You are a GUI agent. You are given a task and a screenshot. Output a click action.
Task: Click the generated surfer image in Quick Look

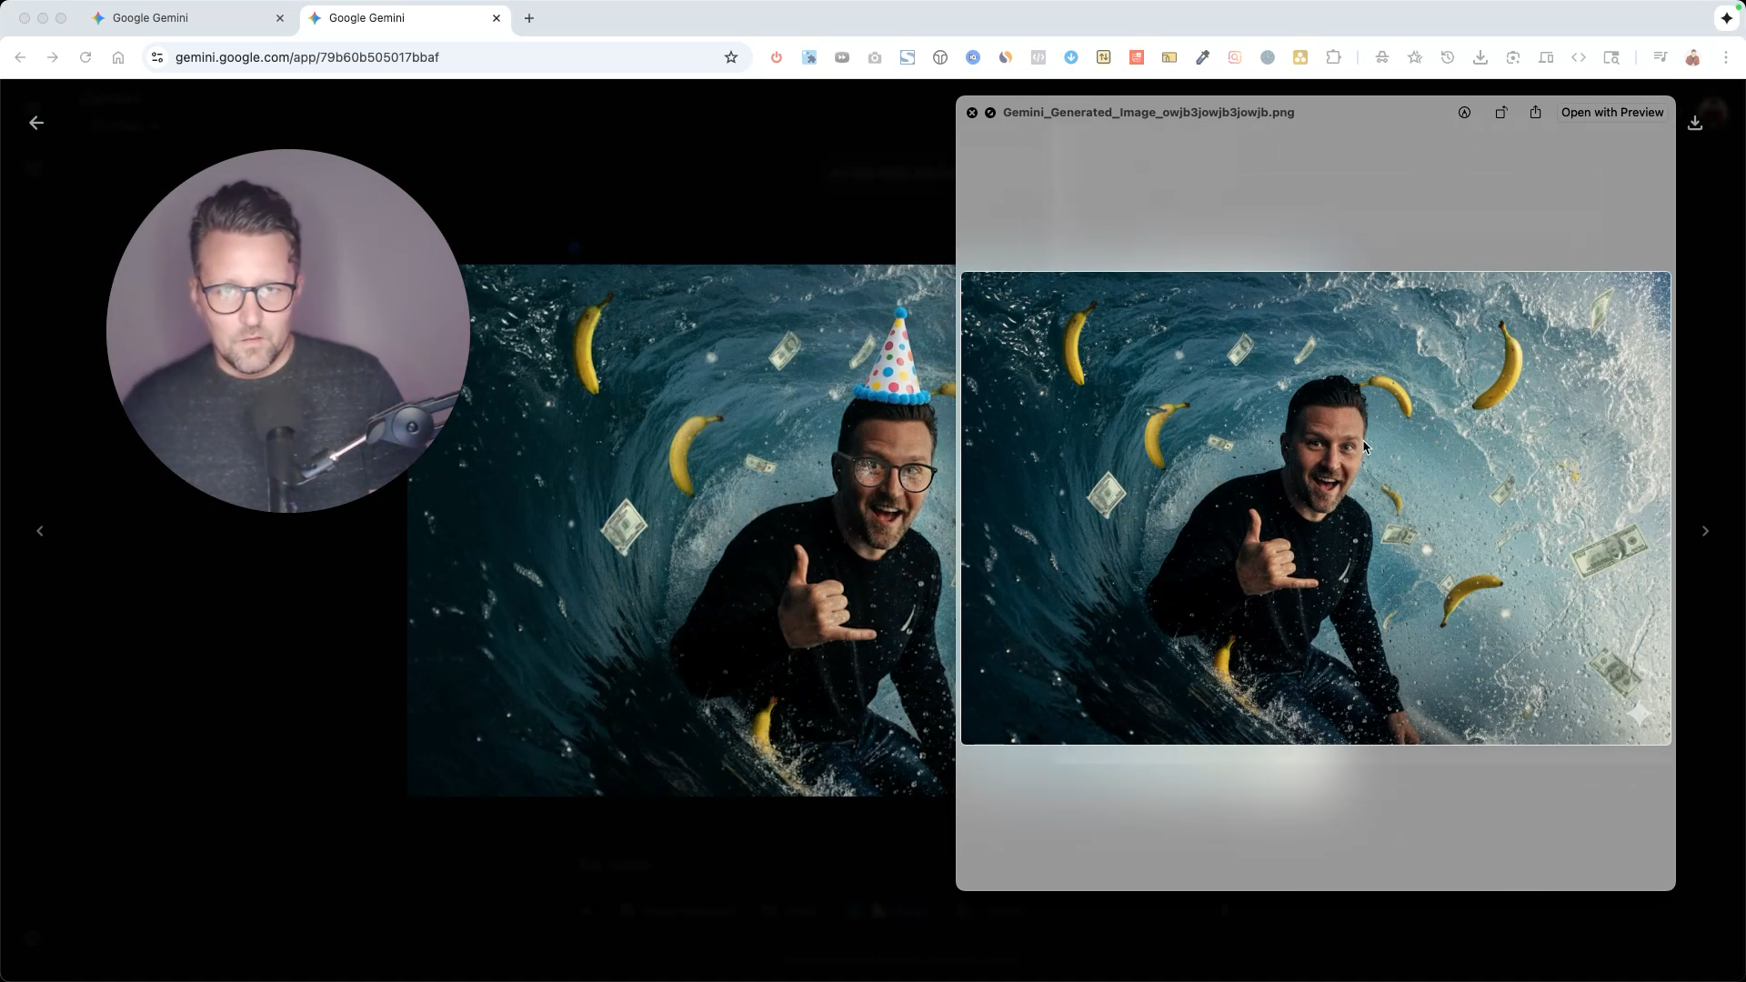(1315, 508)
